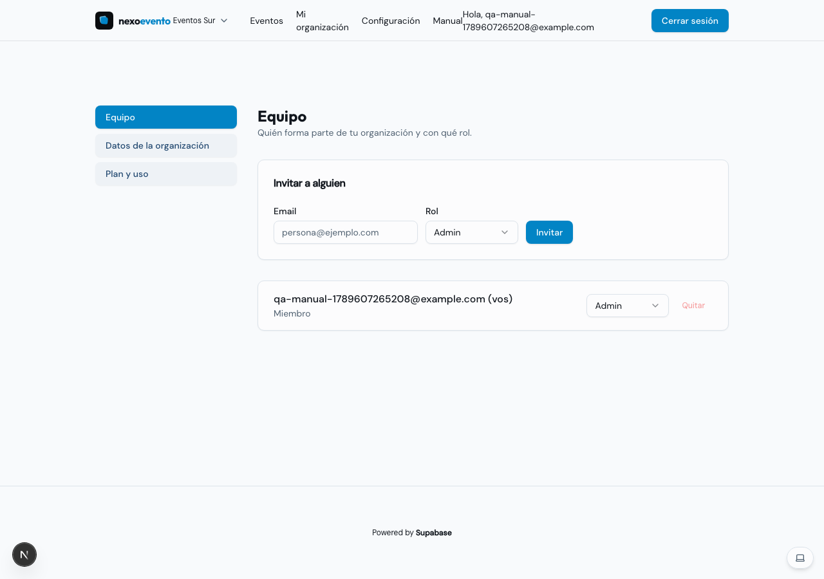Follow the Supabase link in the footer
This screenshot has height=579, width=824.
tap(434, 533)
